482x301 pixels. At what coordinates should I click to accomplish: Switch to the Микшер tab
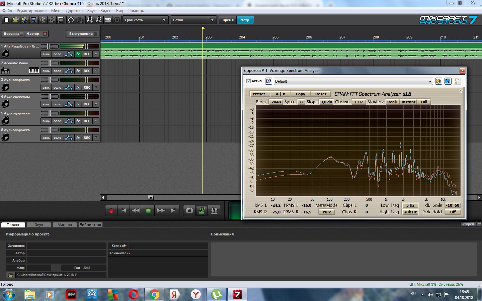(x=65, y=225)
